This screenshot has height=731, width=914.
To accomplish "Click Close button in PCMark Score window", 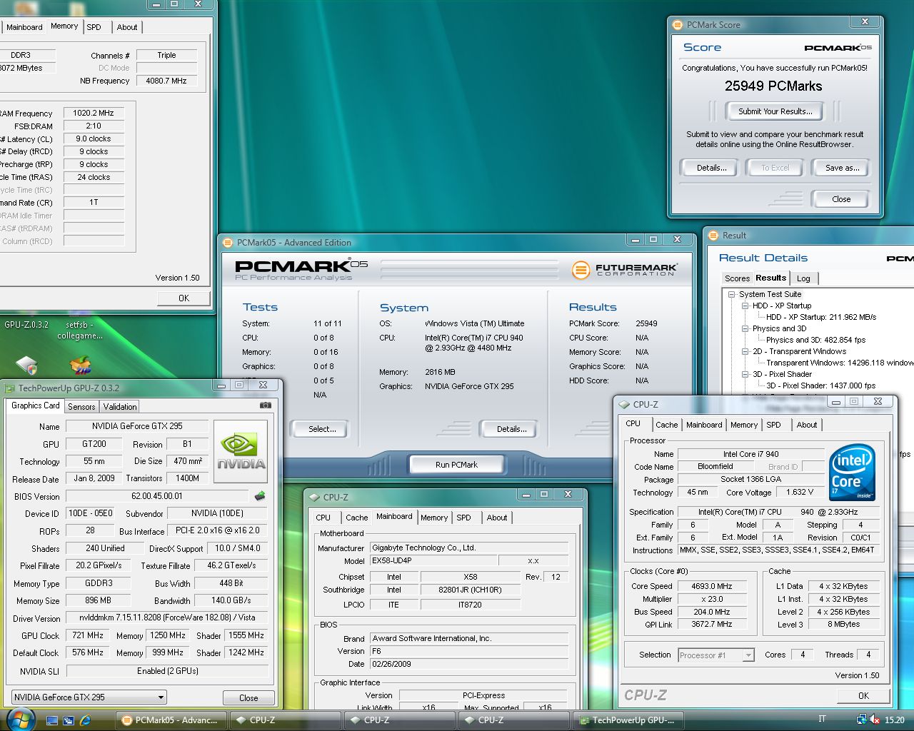I will [x=841, y=199].
